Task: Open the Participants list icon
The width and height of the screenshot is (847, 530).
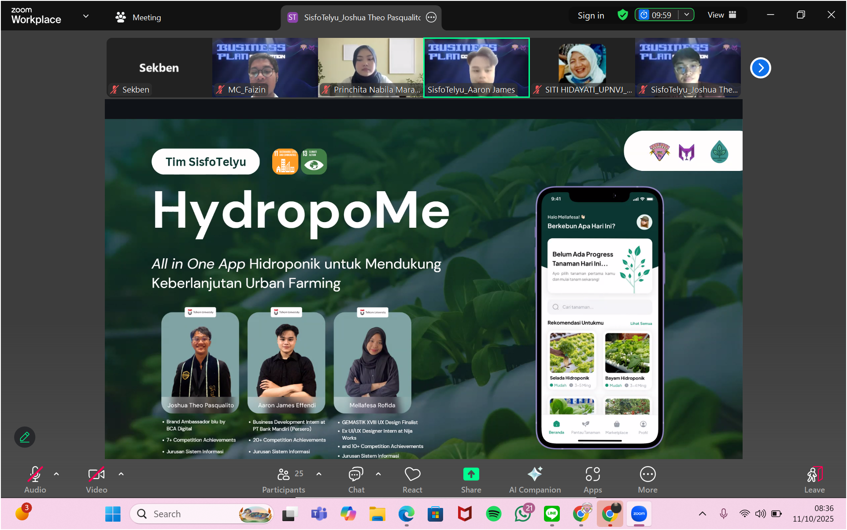Action: [284, 475]
